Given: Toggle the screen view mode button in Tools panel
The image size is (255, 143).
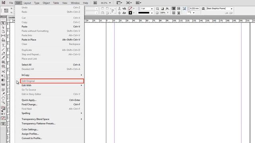Looking at the screenshot, I should (3, 124).
